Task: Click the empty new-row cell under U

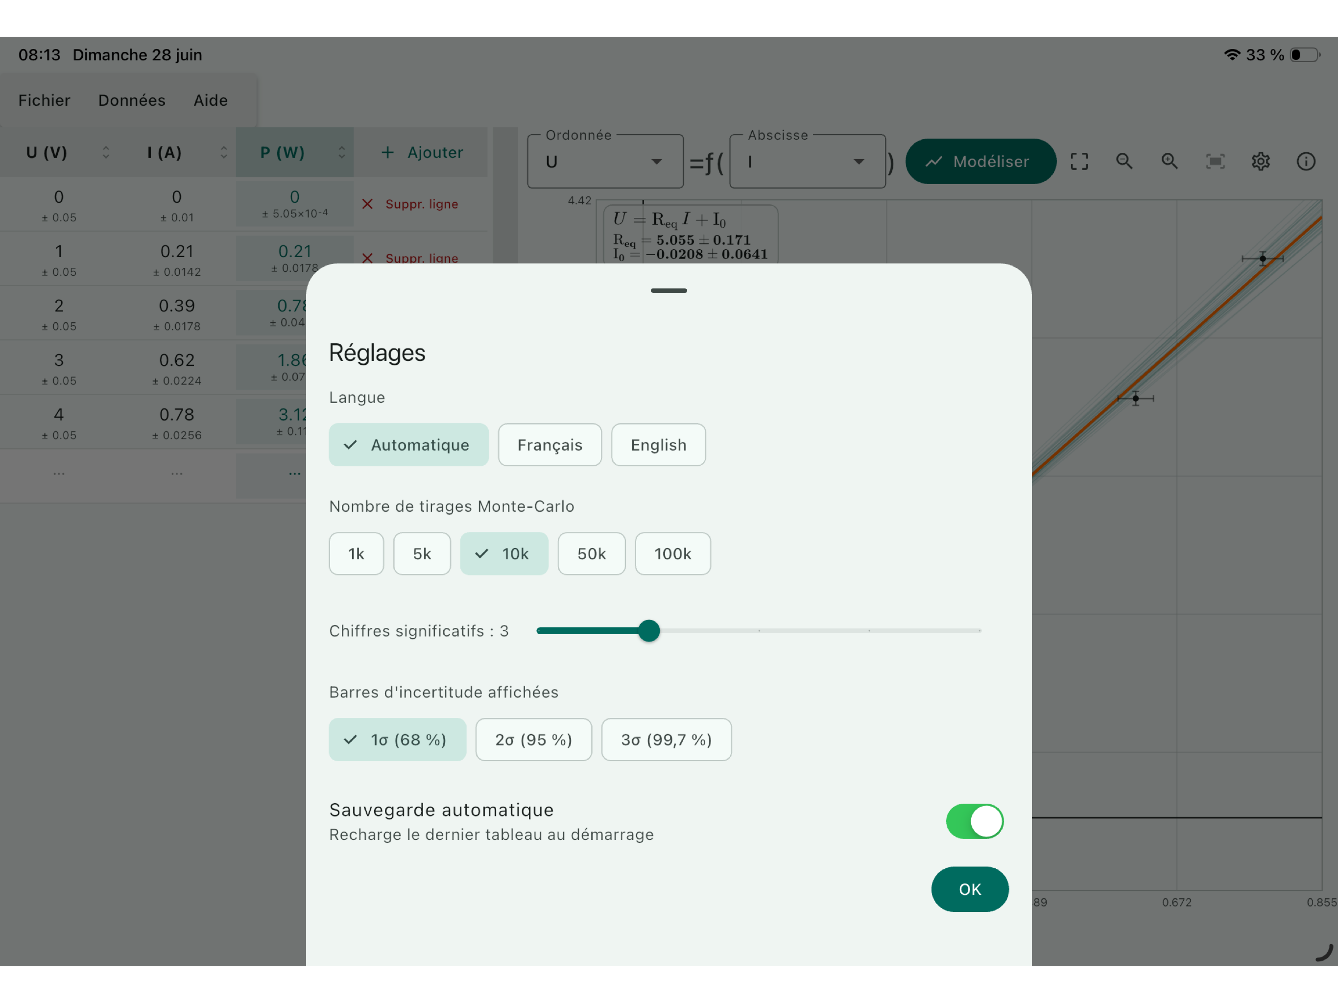Action: [59, 476]
